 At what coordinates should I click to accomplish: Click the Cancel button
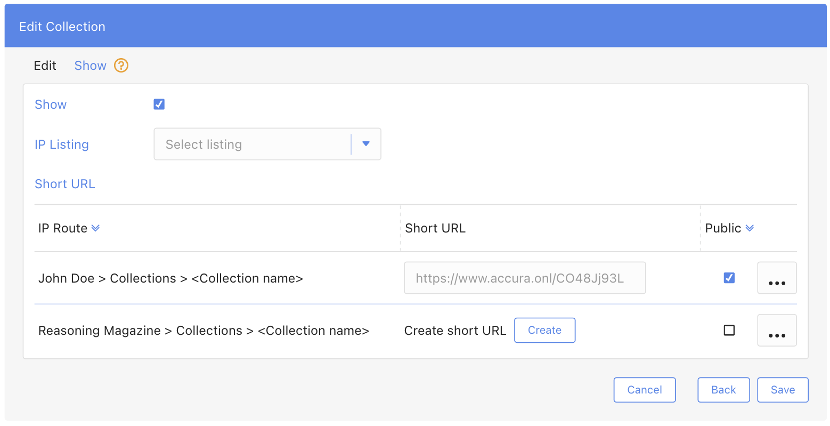[645, 390]
